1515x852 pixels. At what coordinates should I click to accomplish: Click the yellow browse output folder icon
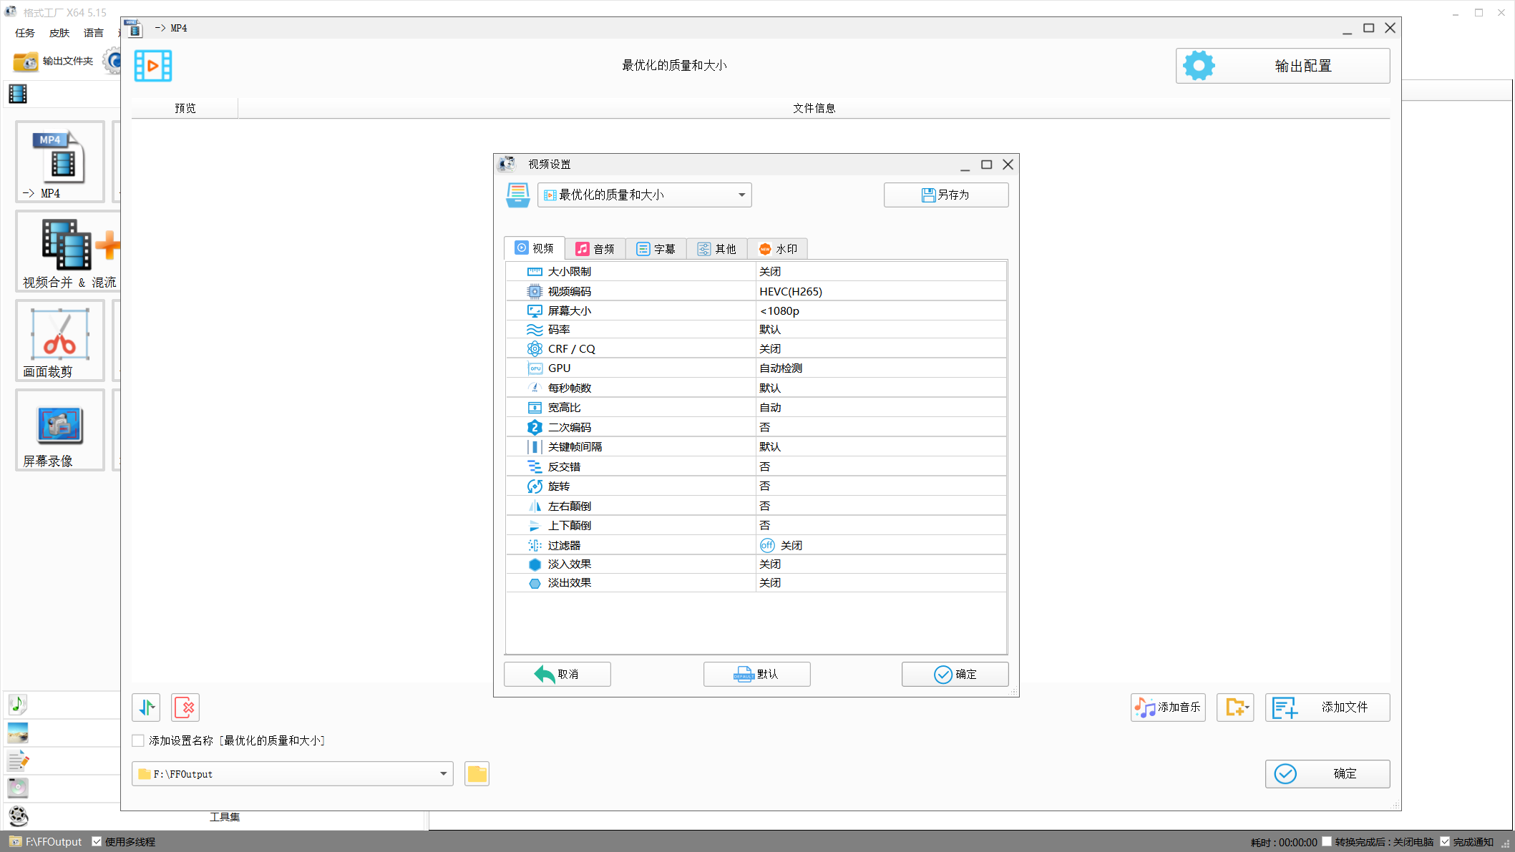tap(477, 774)
